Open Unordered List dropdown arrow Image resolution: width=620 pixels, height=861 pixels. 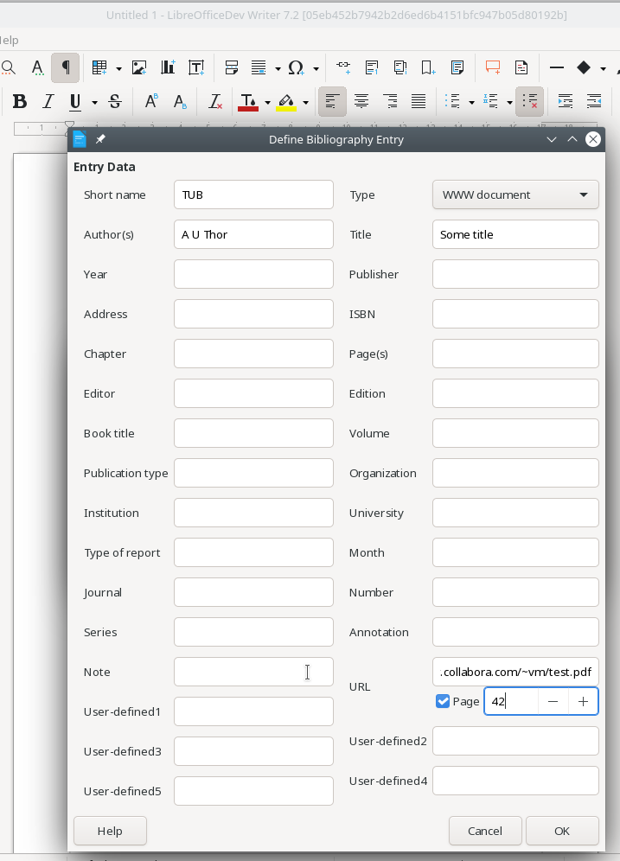click(472, 102)
